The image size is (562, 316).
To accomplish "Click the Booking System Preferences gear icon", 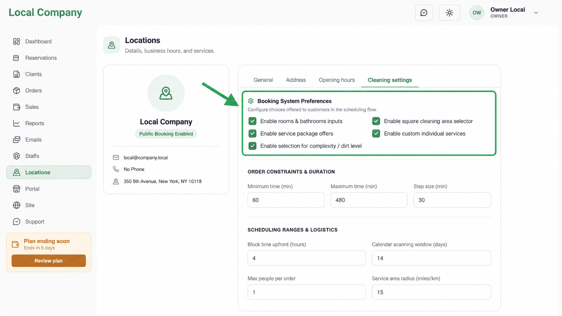I will tap(251, 101).
